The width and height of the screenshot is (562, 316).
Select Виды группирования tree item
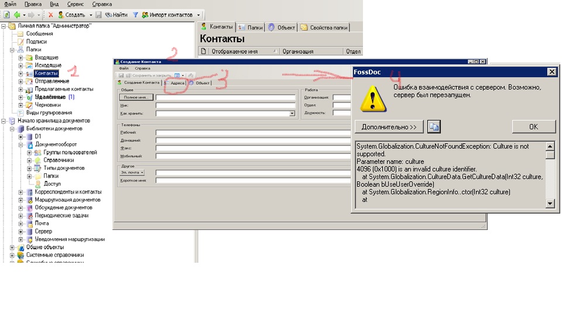point(49,113)
